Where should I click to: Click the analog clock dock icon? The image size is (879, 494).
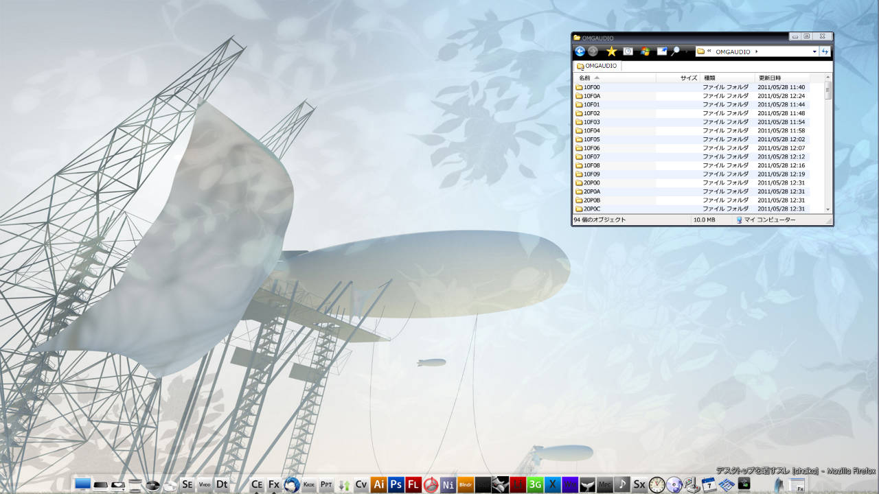click(x=657, y=484)
